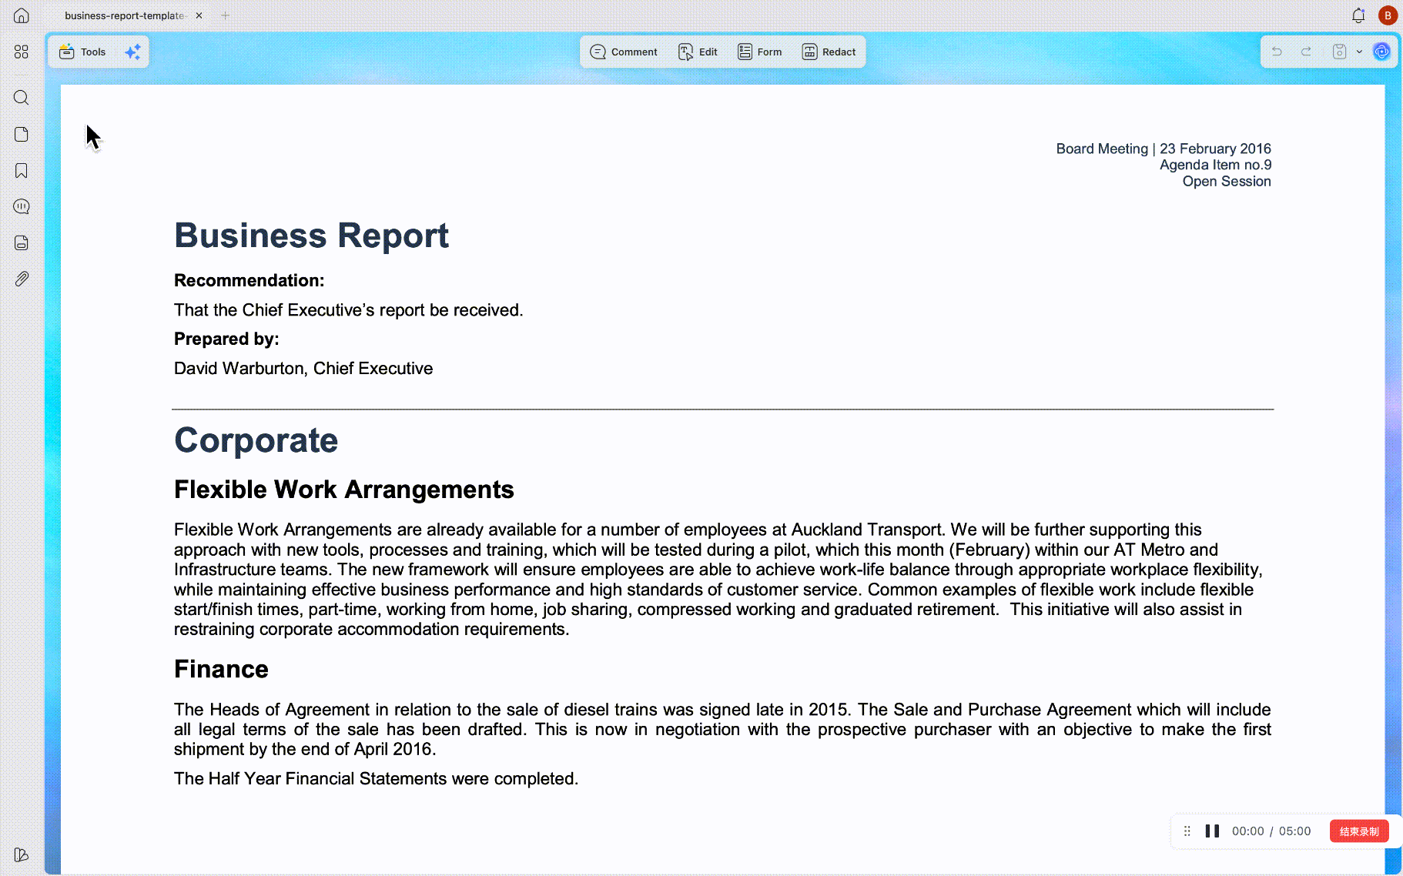Click the Corporate section heading
Image resolution: width=1403 pixels, height=876 pixels.
[x=256, y=440]
